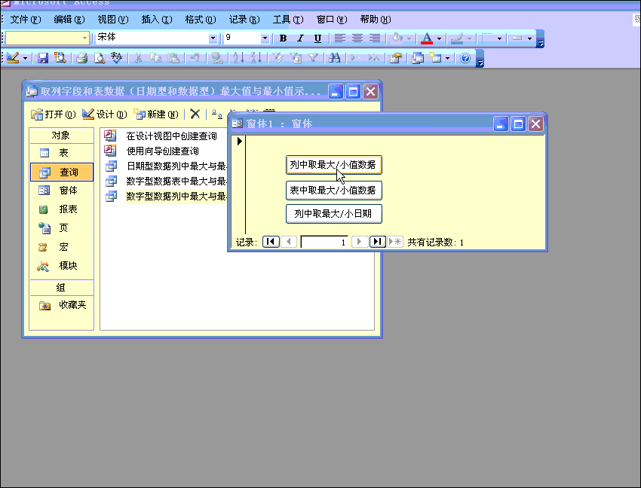This screenshot has height=488, width=641.
Task: Open the 窗口 menu
Action: (x=332, y=20)
